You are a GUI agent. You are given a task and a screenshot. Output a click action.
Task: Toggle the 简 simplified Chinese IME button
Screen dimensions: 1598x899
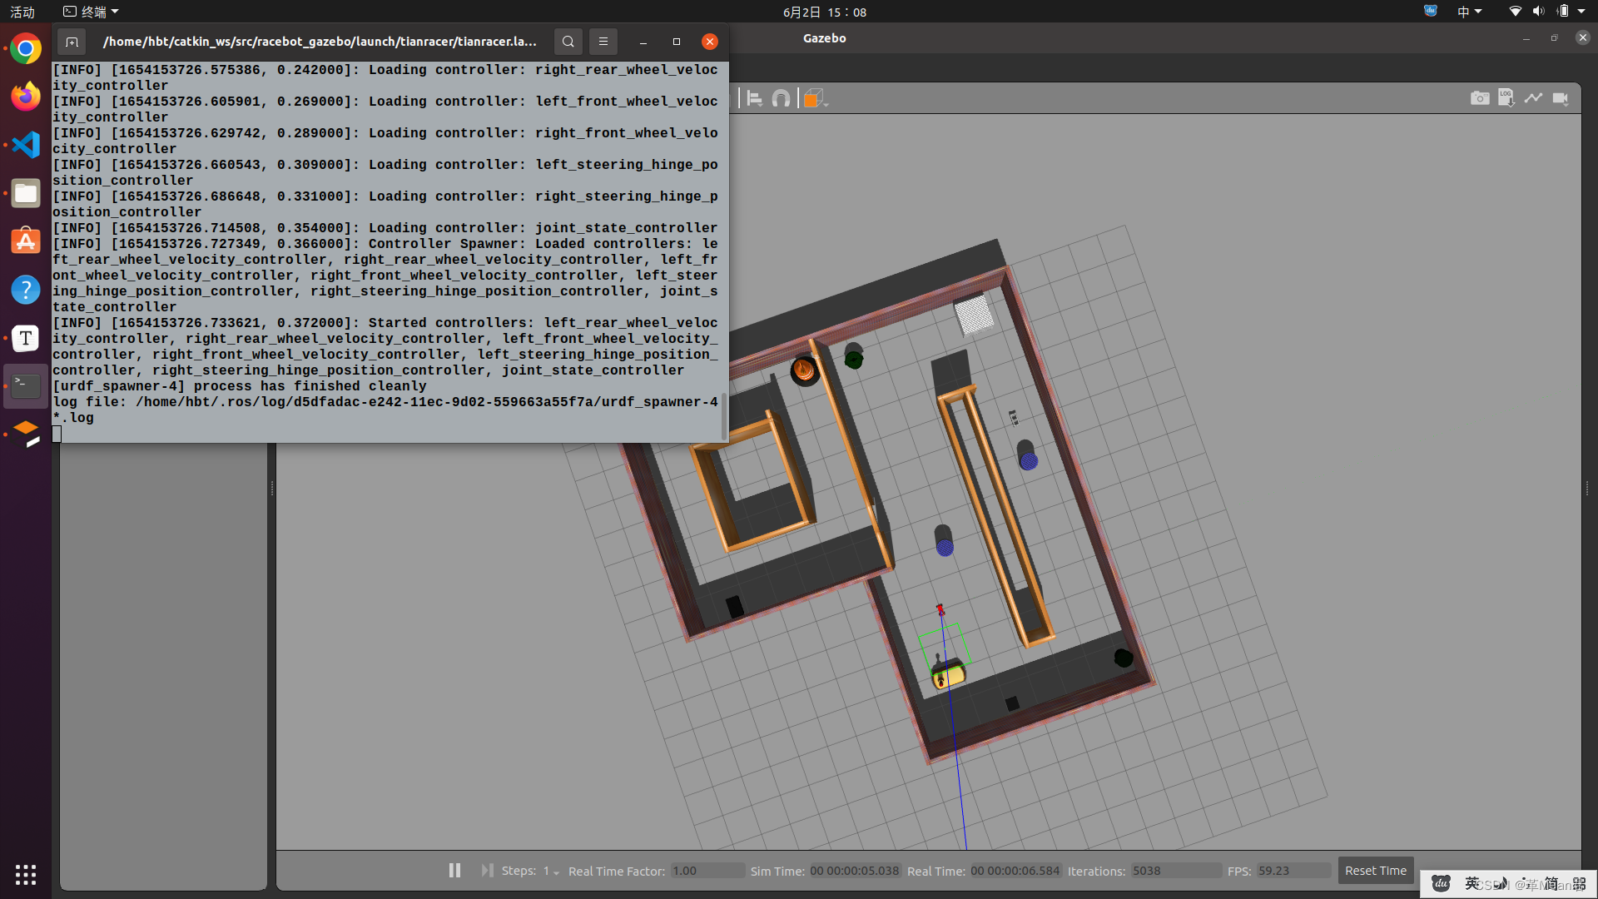pyautogui.click(x=1551, y=883)
